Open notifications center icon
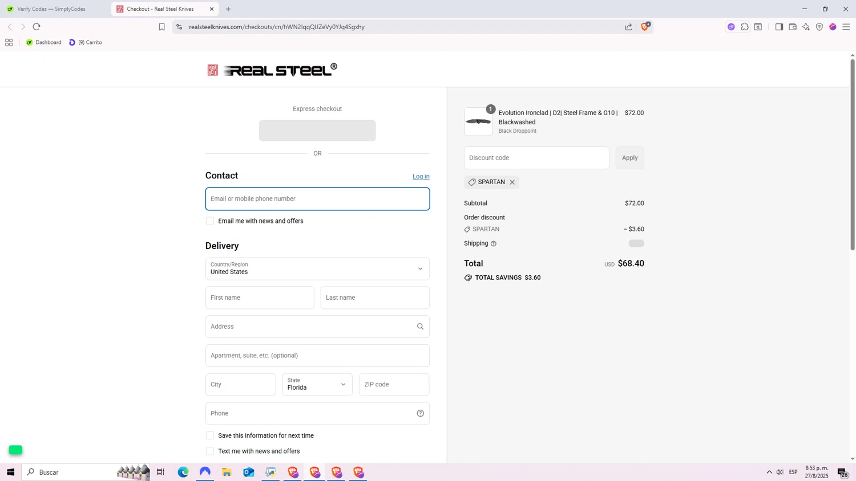This screenshot has width=856, height=481. 842,472
